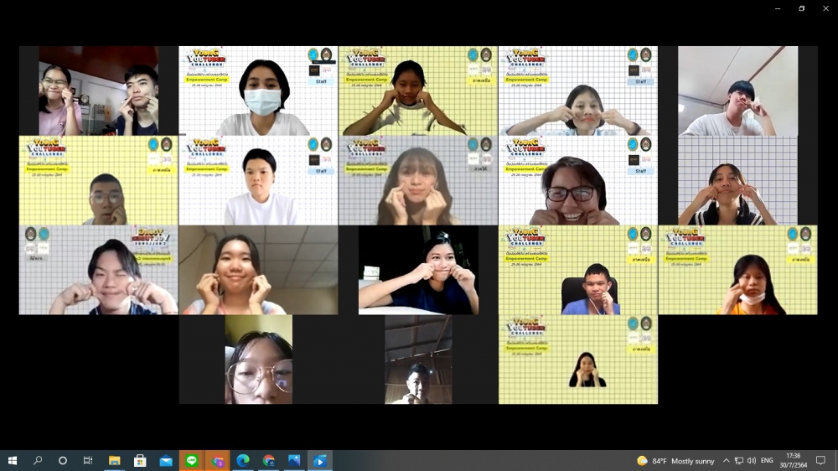Launch File Explorer from the taskbar
The image size is (838, 471).
tap(115, 460)
